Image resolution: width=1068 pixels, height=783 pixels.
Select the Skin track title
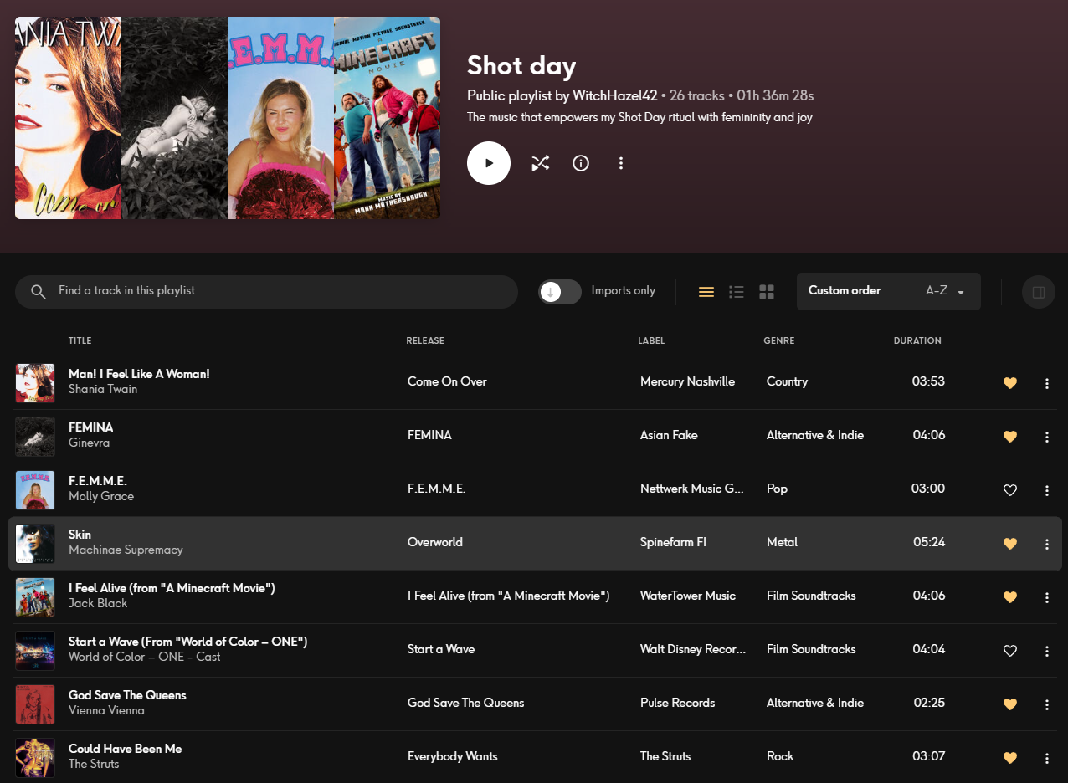tap(80, 535)
